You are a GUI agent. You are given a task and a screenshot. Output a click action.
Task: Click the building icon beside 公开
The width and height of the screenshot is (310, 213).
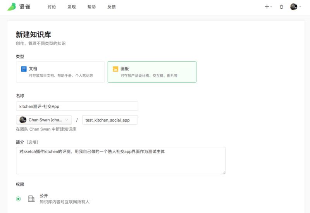31,199
